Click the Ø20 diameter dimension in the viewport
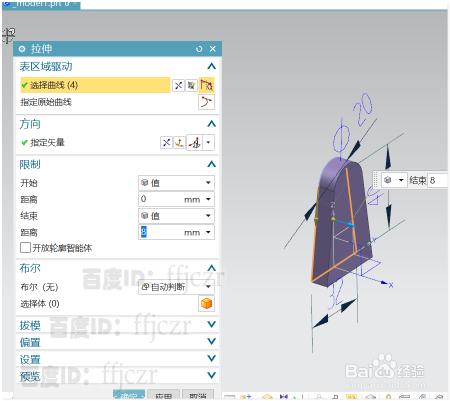Screen dimensions: 450x401 (x=353, y=123)
